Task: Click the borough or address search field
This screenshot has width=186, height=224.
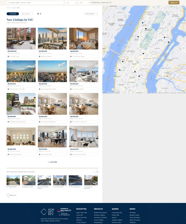Action: [x=36, y=2]
